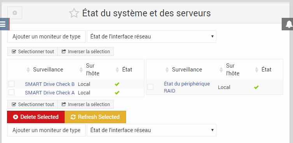
Task: Click green checkmark status for SMART Drive Check B
Action: pyautogui.click(x=117, y=84)
